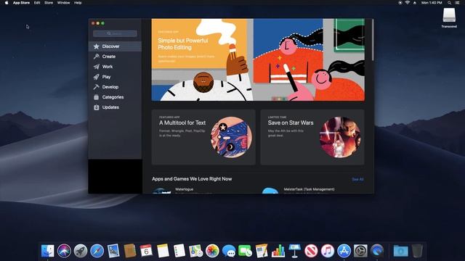
Task: Open Launchpad rocket icon in dock
Action: tap(81, 251)
